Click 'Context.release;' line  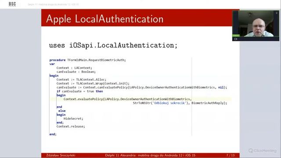71,126
